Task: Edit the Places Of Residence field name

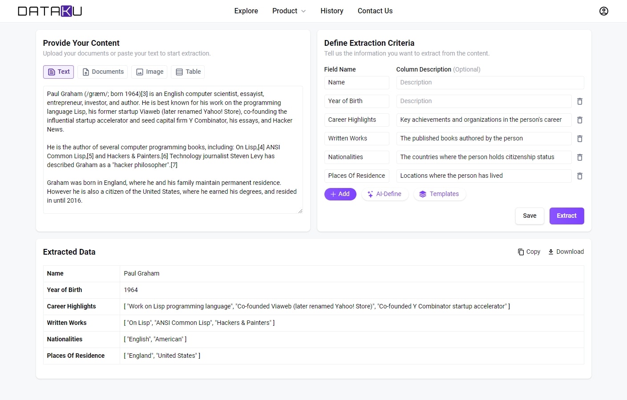Action: point(356,176)
